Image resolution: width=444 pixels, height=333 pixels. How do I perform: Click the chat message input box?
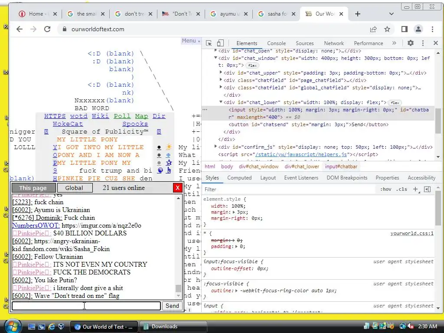click(86, 306)
